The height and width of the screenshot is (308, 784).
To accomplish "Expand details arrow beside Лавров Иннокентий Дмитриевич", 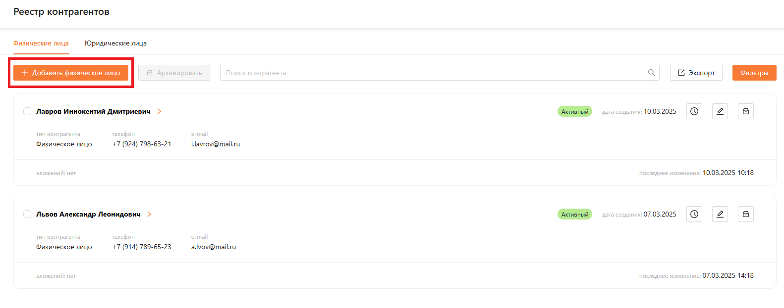I will pyautogui.click(x=159, y=111).
